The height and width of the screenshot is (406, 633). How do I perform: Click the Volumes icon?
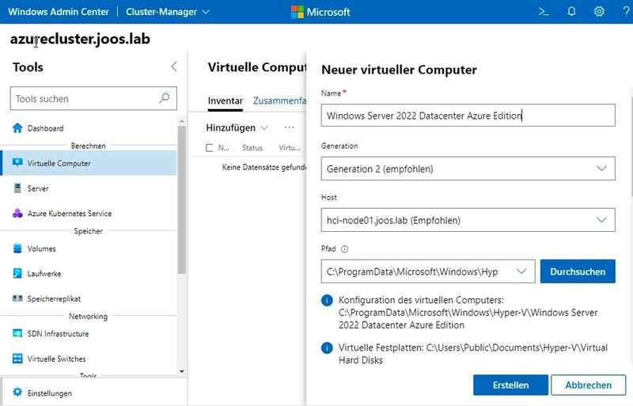[x=17, y=248]
